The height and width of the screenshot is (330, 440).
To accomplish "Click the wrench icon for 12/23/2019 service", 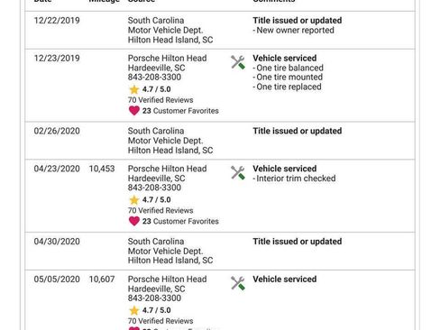I will (x=238, y=62).
